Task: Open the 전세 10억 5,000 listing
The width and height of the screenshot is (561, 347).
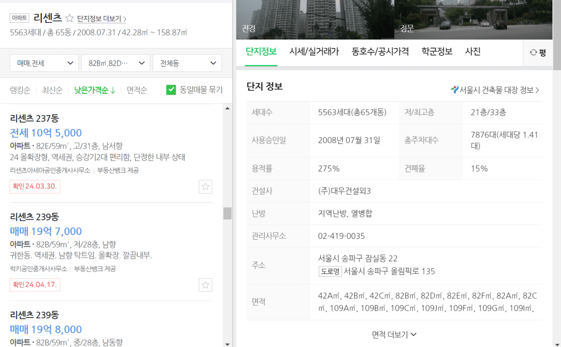Action: [x=46, y=133]
